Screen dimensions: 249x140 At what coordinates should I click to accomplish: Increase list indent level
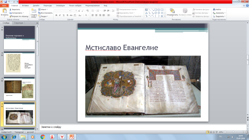108,11
